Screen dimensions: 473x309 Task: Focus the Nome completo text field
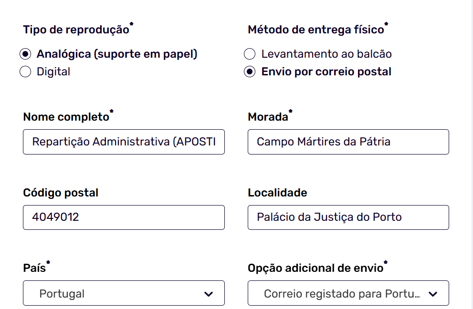click(x=123, y=142)
